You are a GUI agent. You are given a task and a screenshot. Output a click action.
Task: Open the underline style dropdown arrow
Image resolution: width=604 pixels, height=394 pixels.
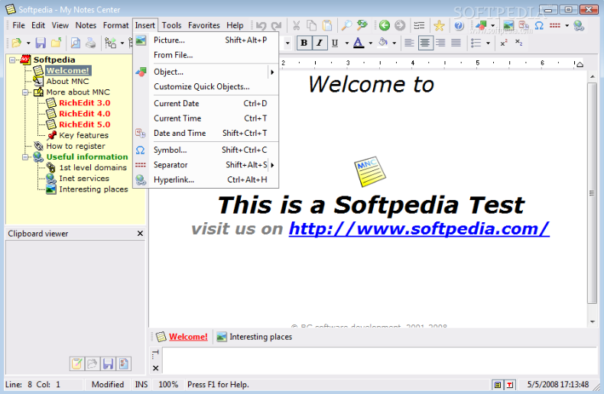tap(346, 43)
